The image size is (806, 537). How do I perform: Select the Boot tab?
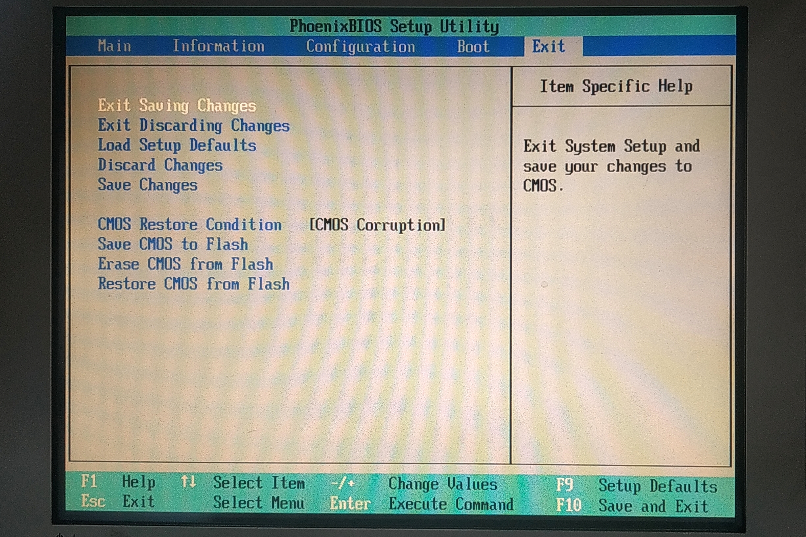click(473, 47)
